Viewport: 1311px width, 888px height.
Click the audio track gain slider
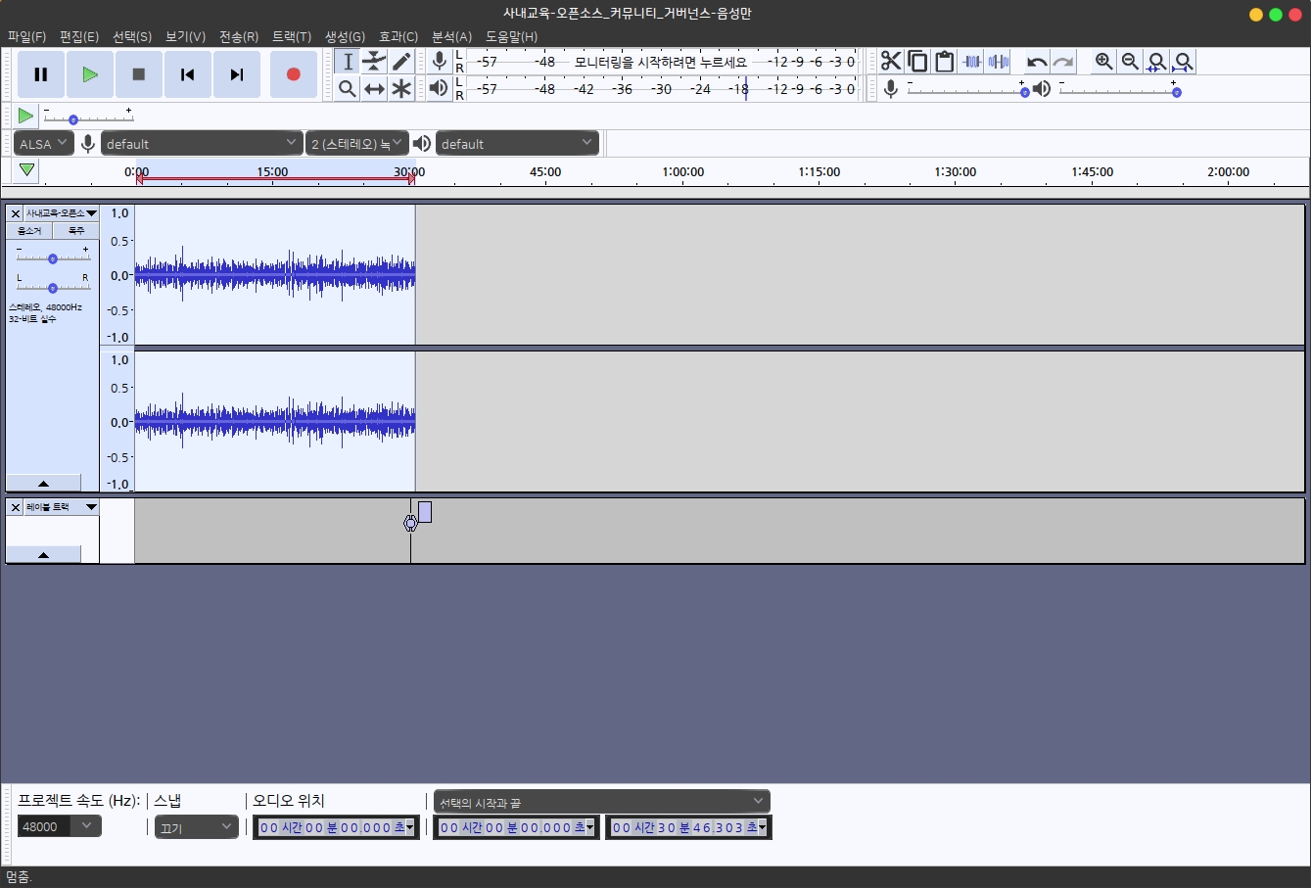[x=53, y=258]
